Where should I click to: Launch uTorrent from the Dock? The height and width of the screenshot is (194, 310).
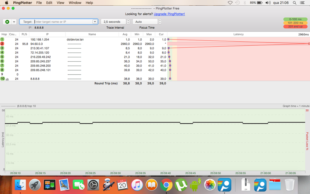click(181, 185)
